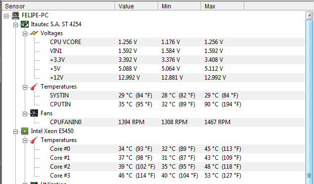
Task: Click the vertical scrollbar thumb
Action: [x=309, y=102]
